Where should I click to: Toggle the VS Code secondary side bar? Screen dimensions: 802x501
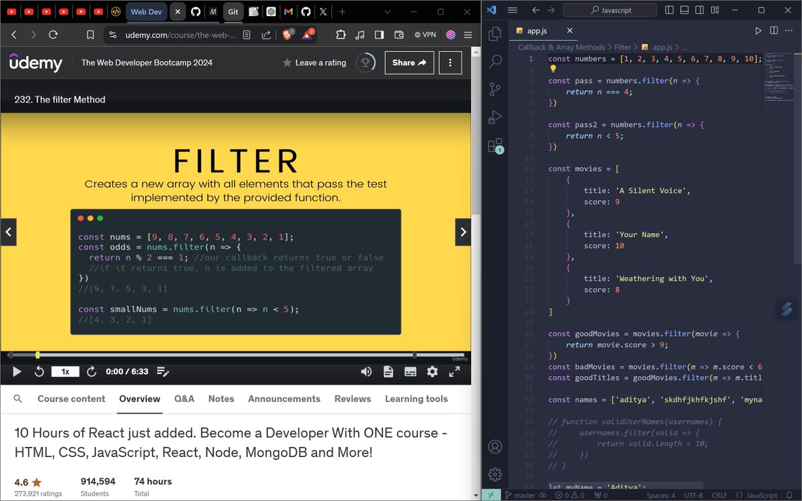(x=700, y=10)
